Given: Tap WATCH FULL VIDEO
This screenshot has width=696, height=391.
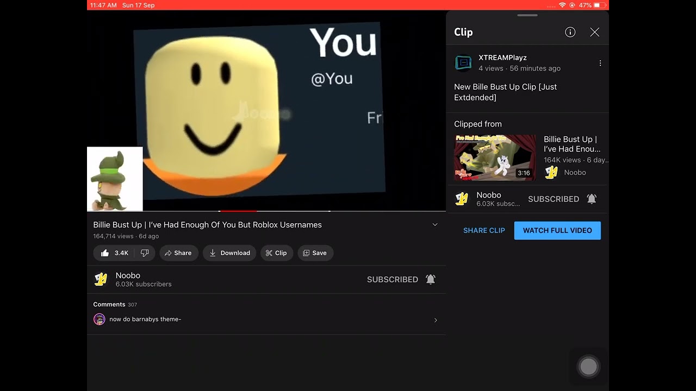Looking at the screenshot, I should (557, 230).
